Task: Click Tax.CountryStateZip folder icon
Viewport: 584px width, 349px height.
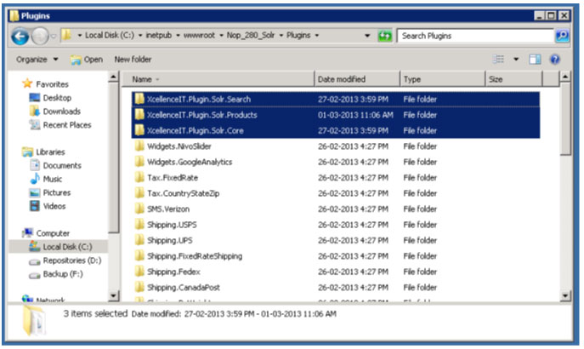Action: [139, 192]
